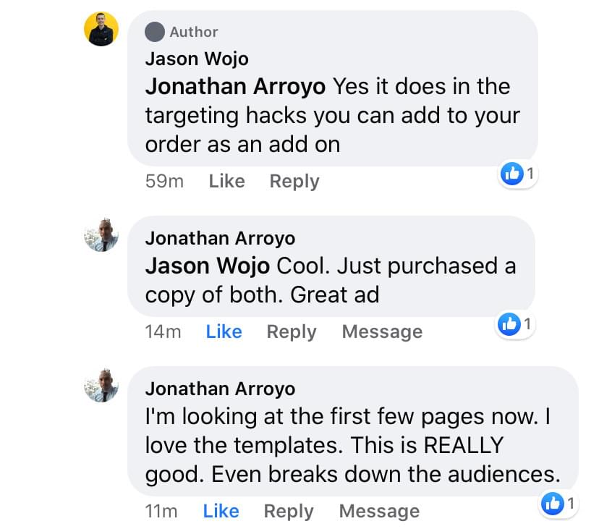Open Jonathan Arroyo's avatar beside 'love the templates' comment
Image resolution: width=599 pixels, height=529 pixels.
click(x=101, y=385)
